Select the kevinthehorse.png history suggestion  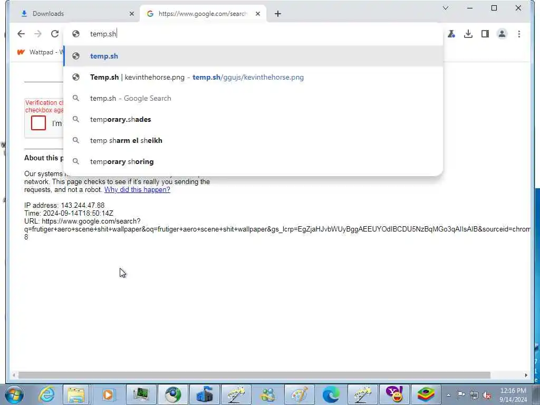pyautogui.click(x=253, y=77)
